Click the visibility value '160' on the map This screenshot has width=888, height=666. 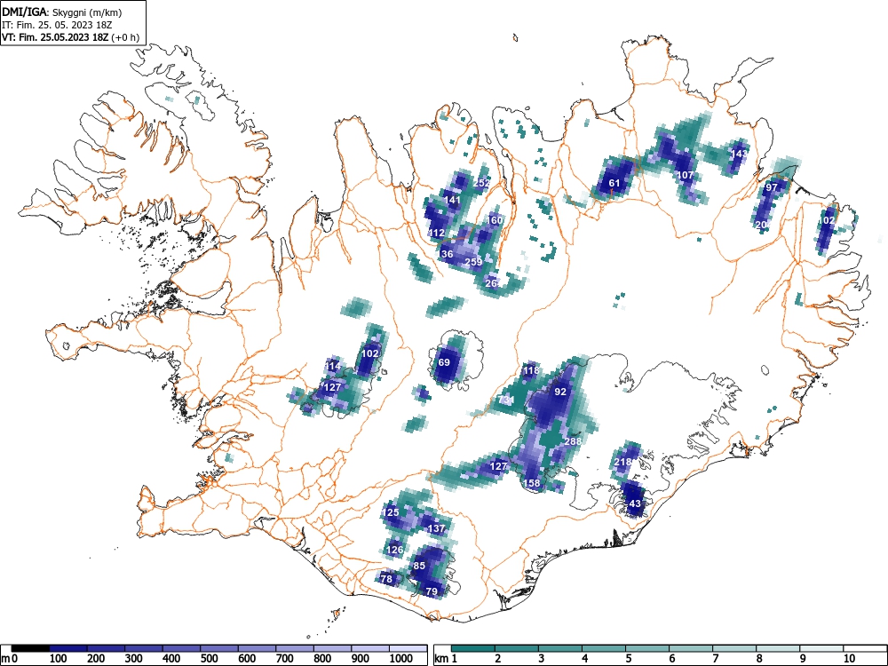click(x=495, y=220)
